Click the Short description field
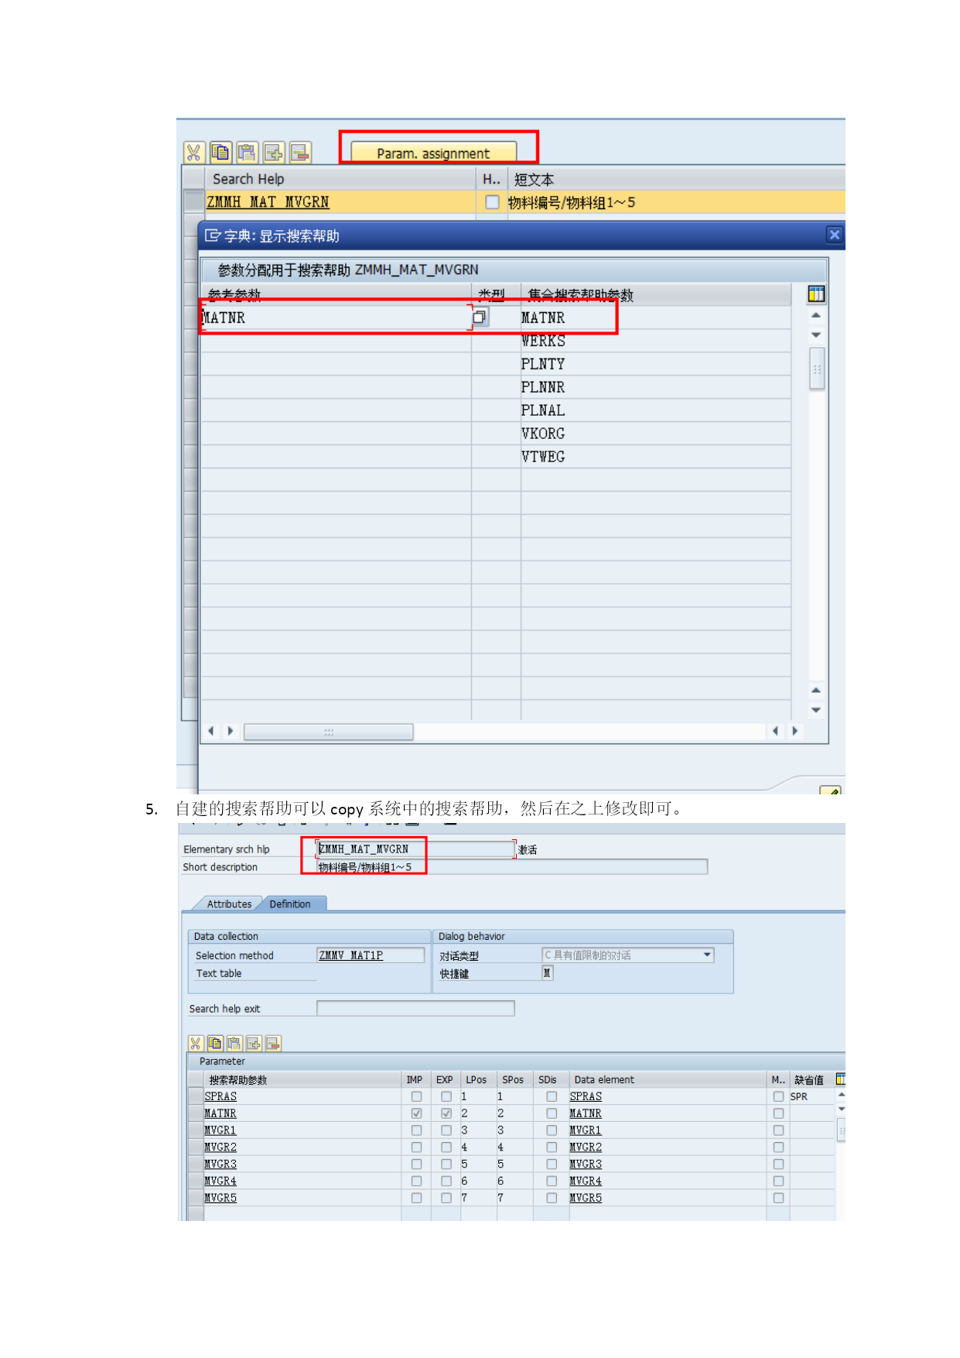Screen dimensions: 960x1358 512,867
